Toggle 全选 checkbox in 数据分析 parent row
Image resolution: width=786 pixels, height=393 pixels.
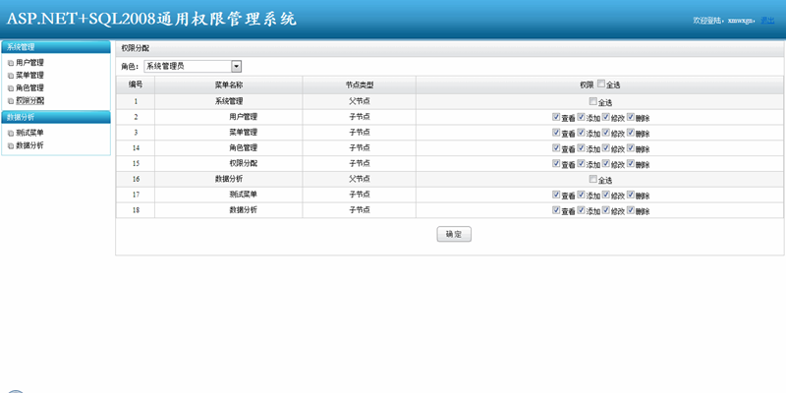coord(593,179)
